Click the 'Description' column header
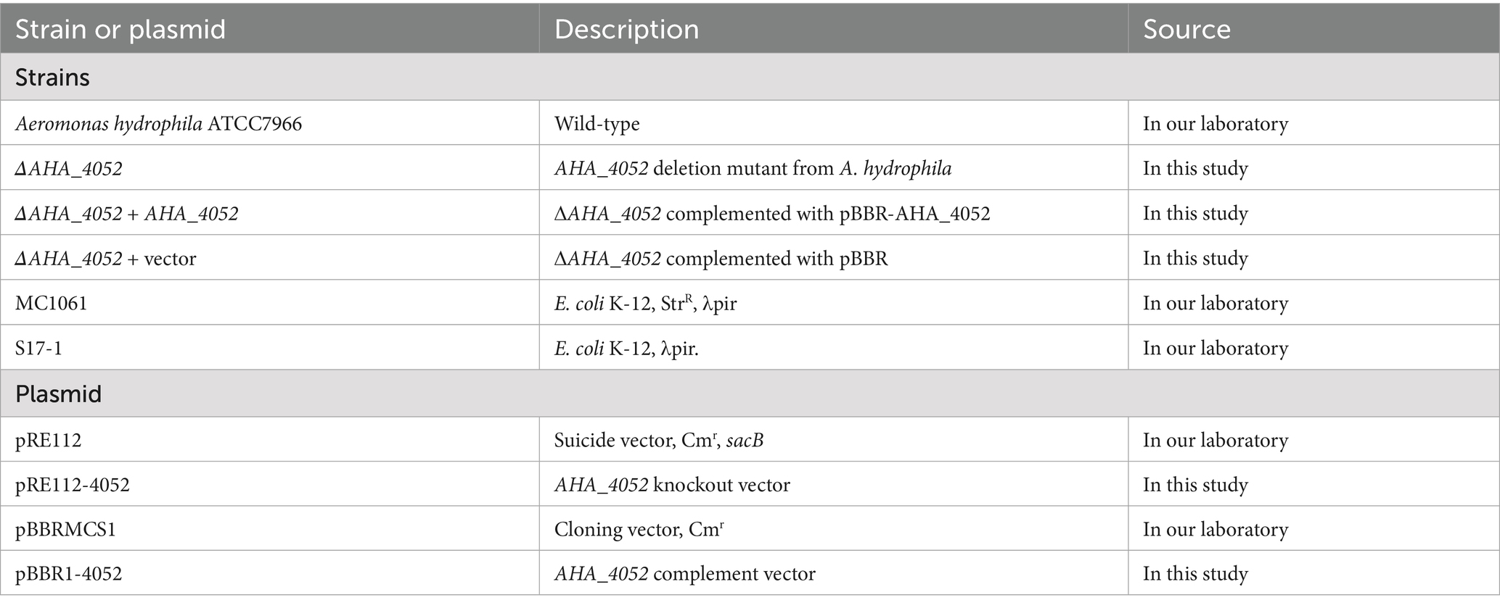 626,30
